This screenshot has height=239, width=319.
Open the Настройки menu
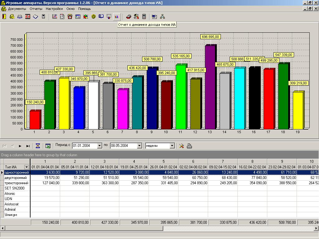[54, 9]
